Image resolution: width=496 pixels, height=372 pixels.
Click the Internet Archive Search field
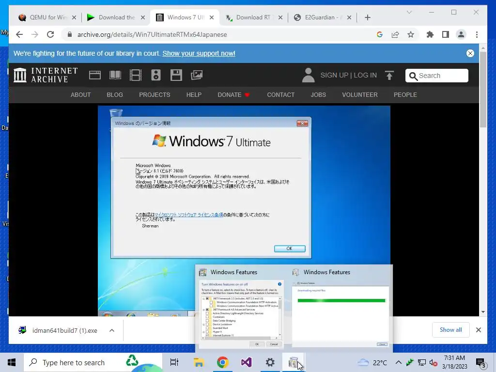coord(436,76)
